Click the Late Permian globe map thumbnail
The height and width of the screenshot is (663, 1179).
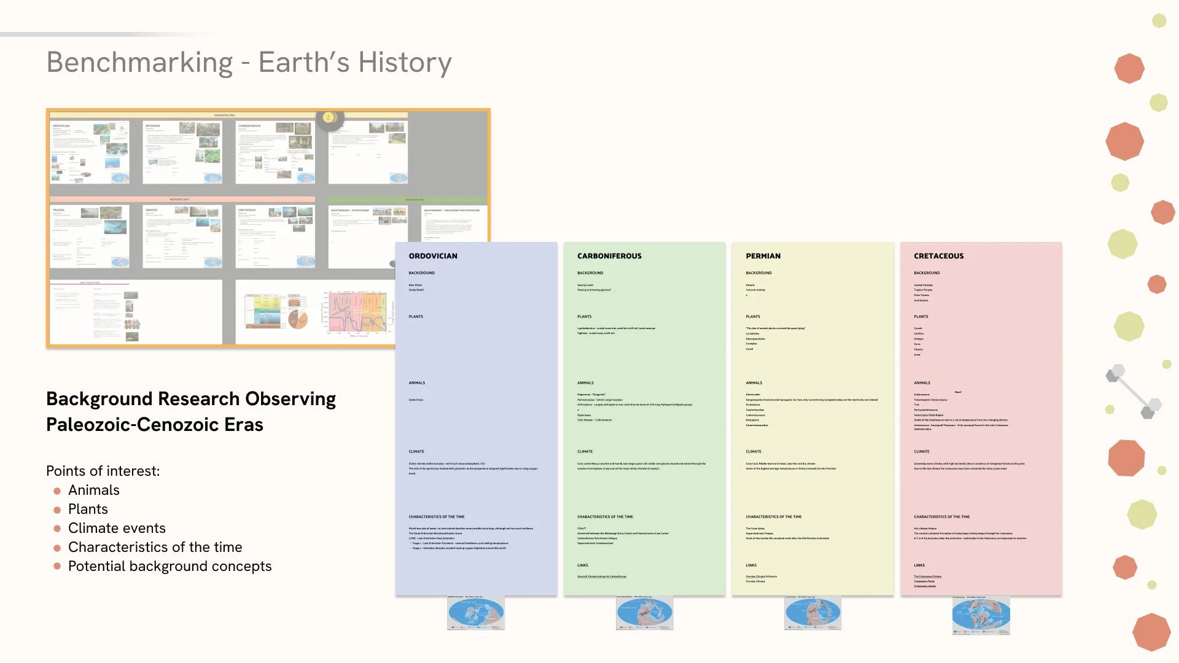(812, 613)
